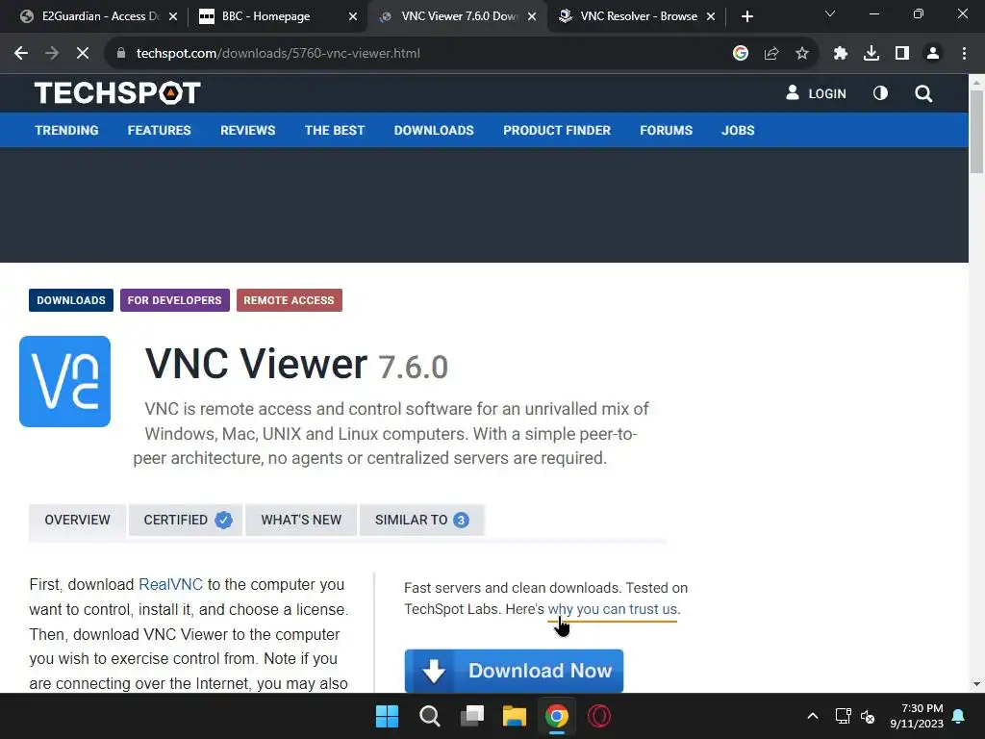Screen dimensions: 985x739
Task: Open Task View on the taskbar
Action: 472,716
